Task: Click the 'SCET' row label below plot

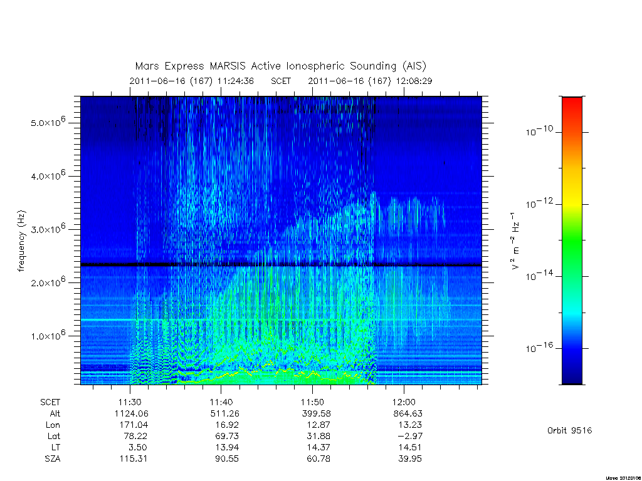Action: [50, 402]
